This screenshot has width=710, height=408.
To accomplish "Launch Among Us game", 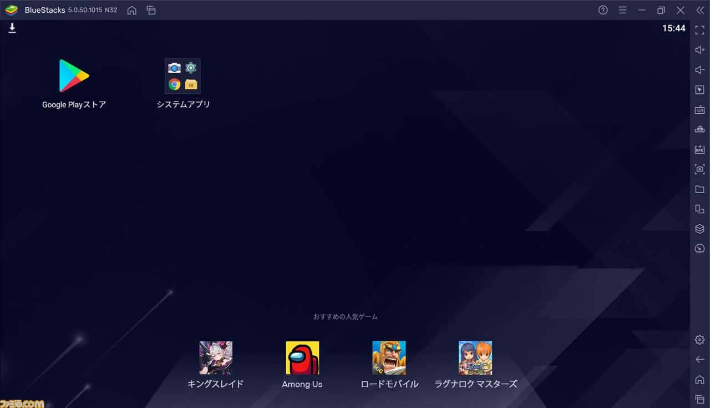I will point(302,358).
